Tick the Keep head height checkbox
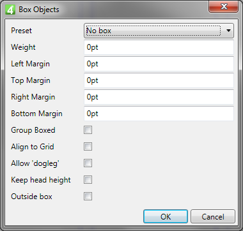The height and width of the screenshot is (231, 243). 88,180
